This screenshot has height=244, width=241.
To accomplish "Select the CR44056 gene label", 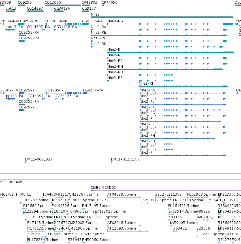I will coord(109,3).
